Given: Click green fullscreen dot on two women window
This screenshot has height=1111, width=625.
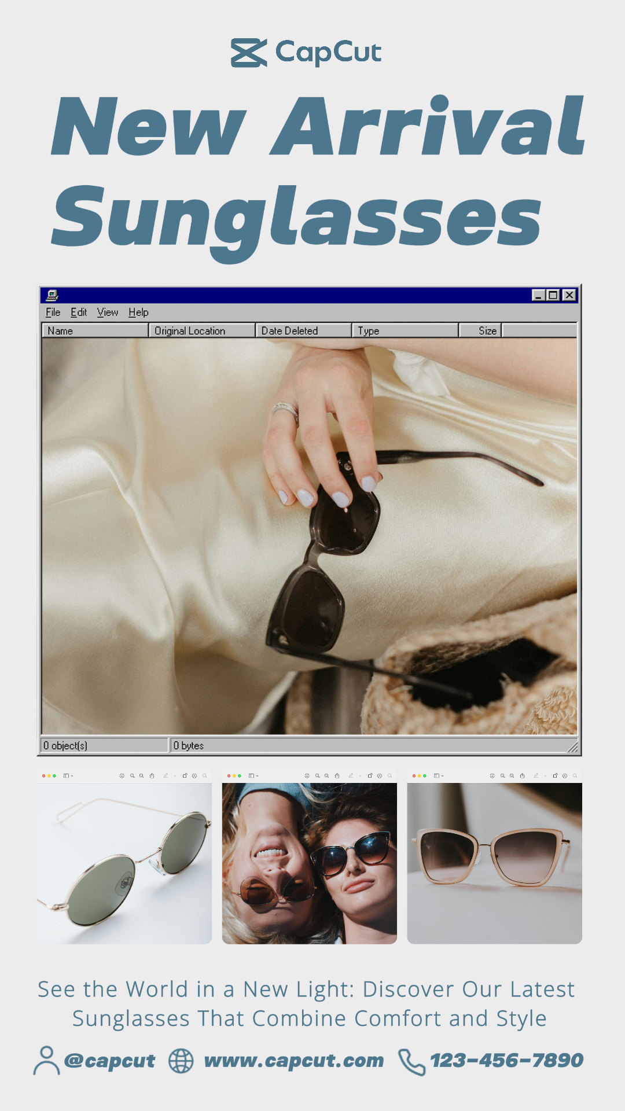Looking at the screenshot, I should click(x=240, y=776).
